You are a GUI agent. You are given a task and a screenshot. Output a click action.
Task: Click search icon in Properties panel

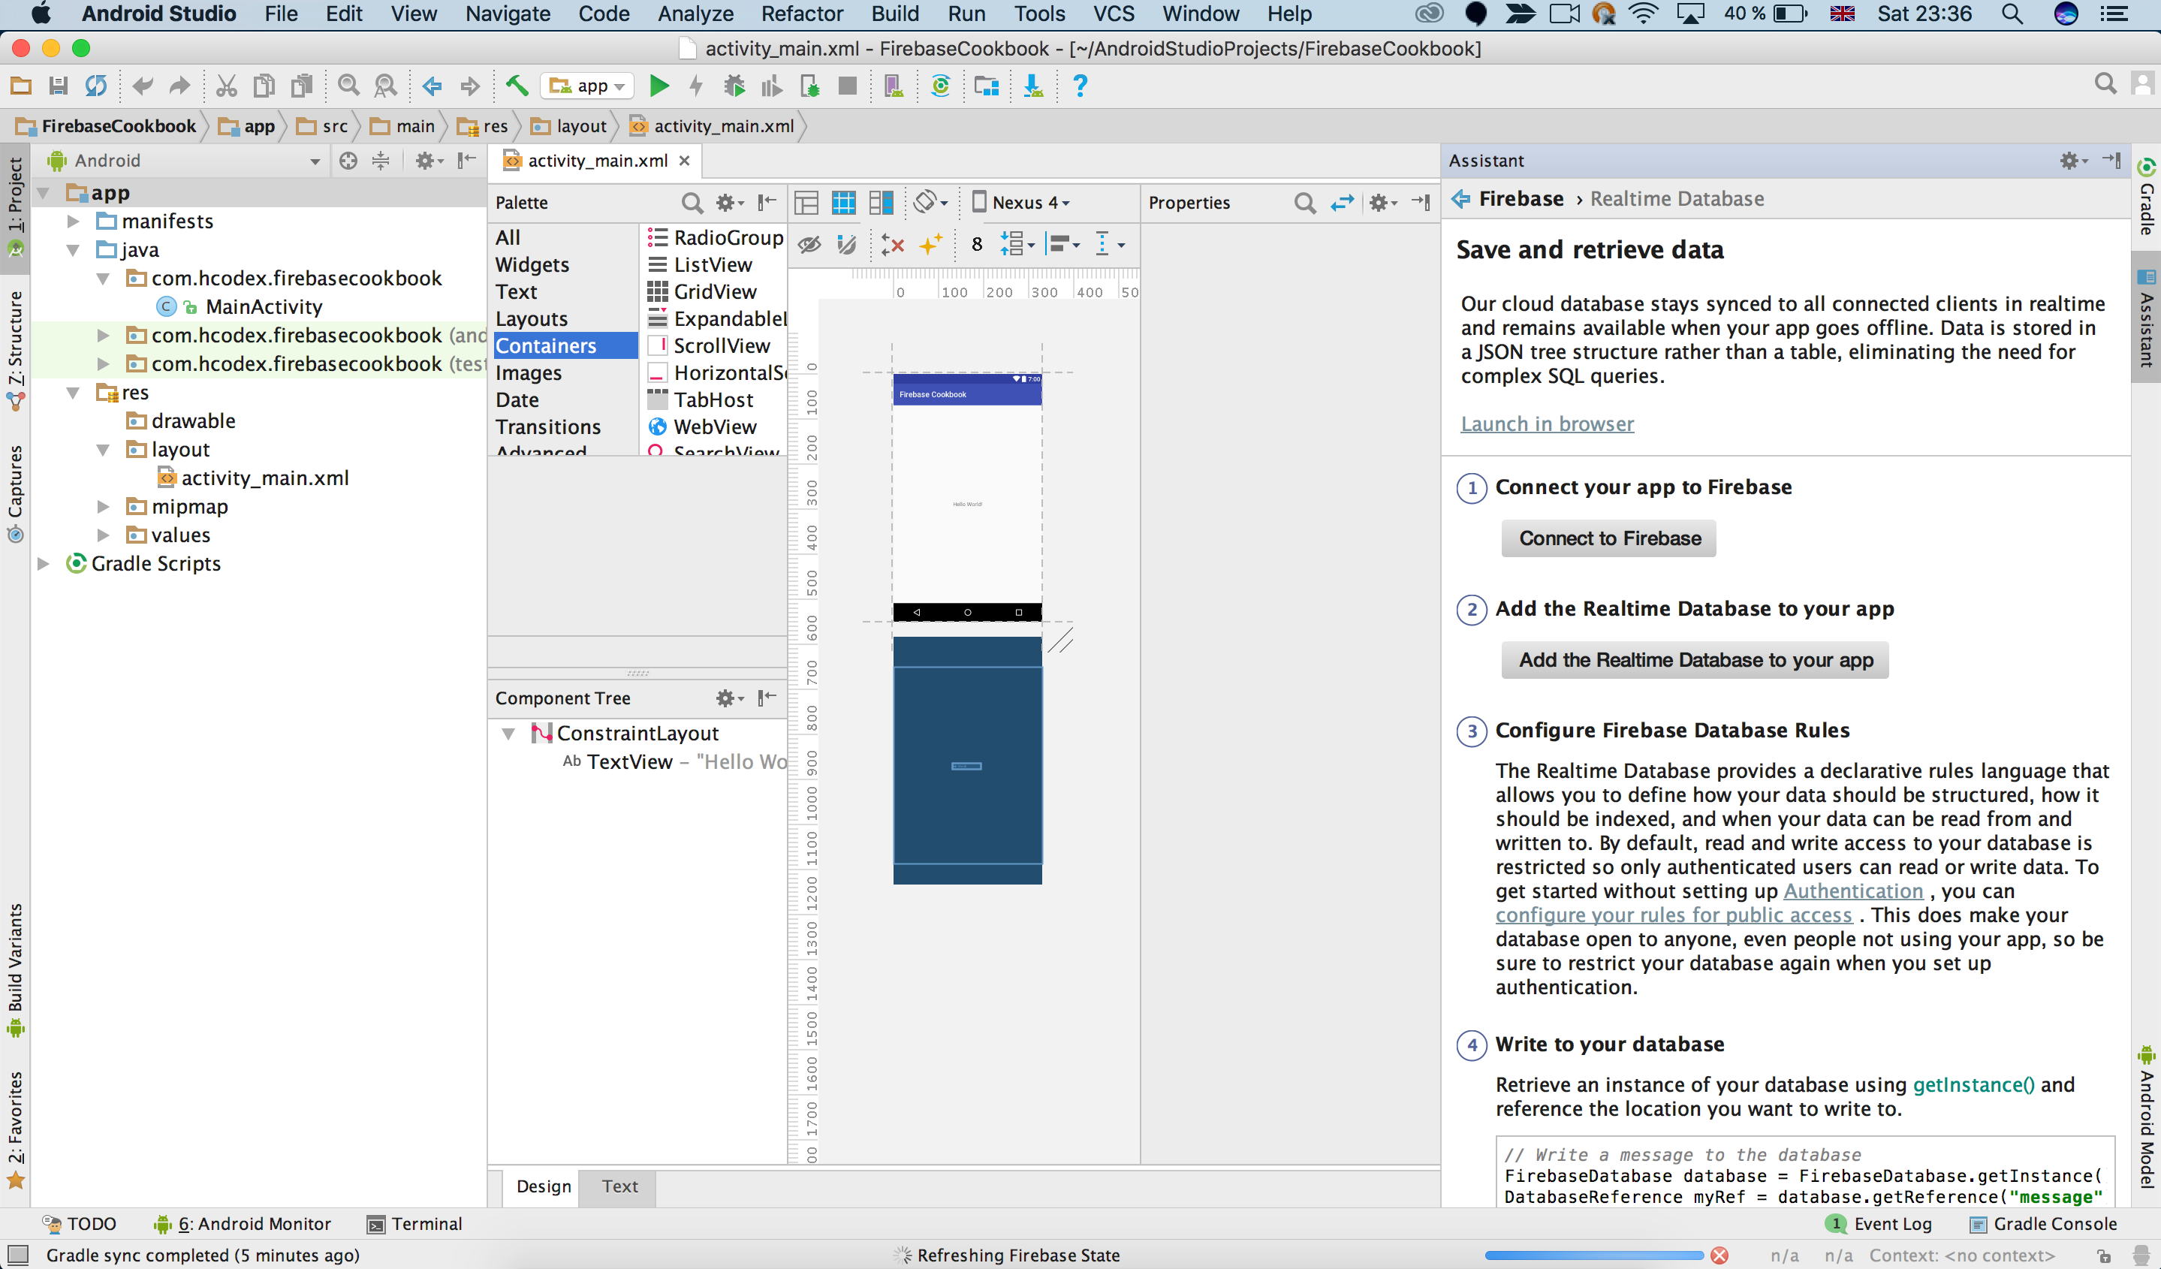(x=1304, y=203)
